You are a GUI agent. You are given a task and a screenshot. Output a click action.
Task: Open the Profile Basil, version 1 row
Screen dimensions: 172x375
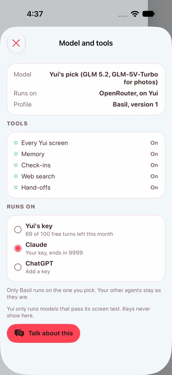click(x=86, y=104)
